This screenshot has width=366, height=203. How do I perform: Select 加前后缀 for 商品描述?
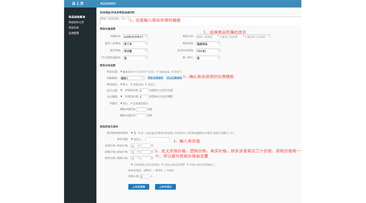[x=131, y=84]
